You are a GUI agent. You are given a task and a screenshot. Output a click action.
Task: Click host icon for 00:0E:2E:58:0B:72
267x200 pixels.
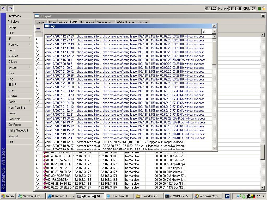point(45,172)
